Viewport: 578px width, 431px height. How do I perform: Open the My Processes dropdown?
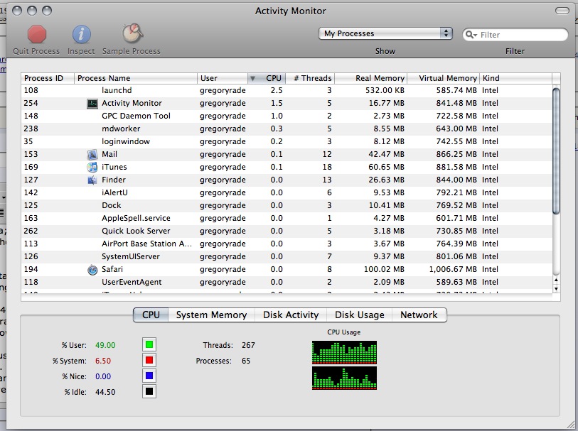click(386, 33)
